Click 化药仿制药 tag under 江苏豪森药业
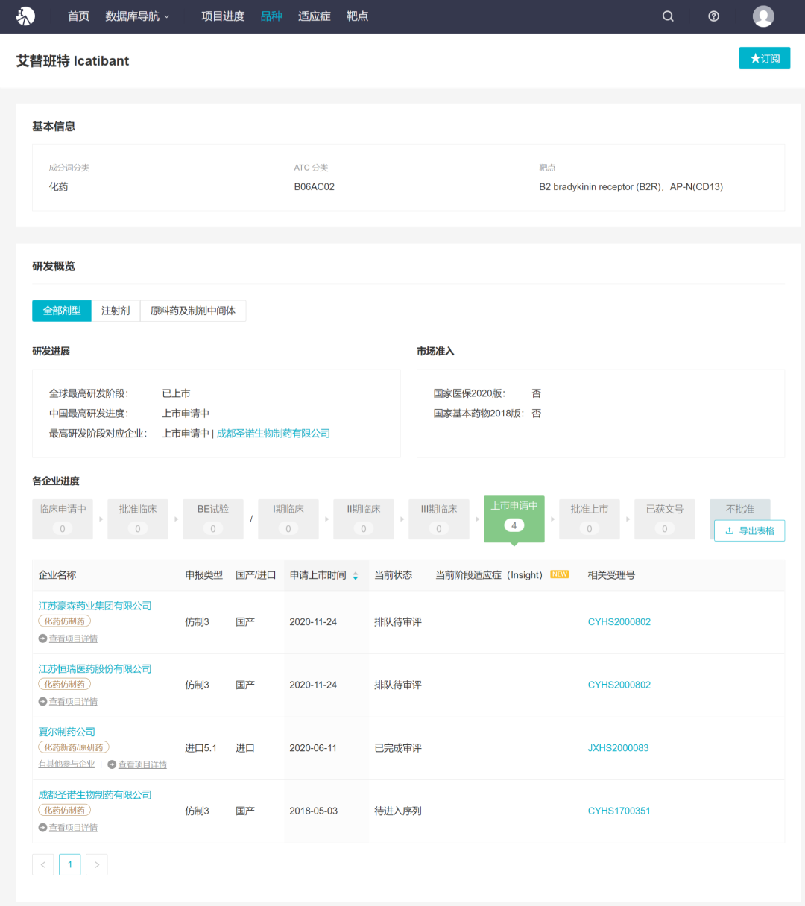Image resolution: width=805 pixels, height=906 pixels. (64, 621)
